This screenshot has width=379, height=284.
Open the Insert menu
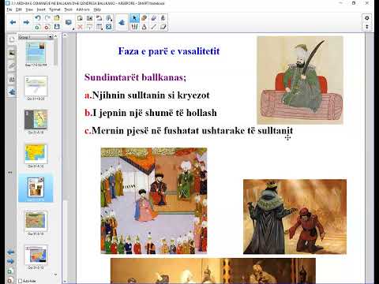[41, 9]
